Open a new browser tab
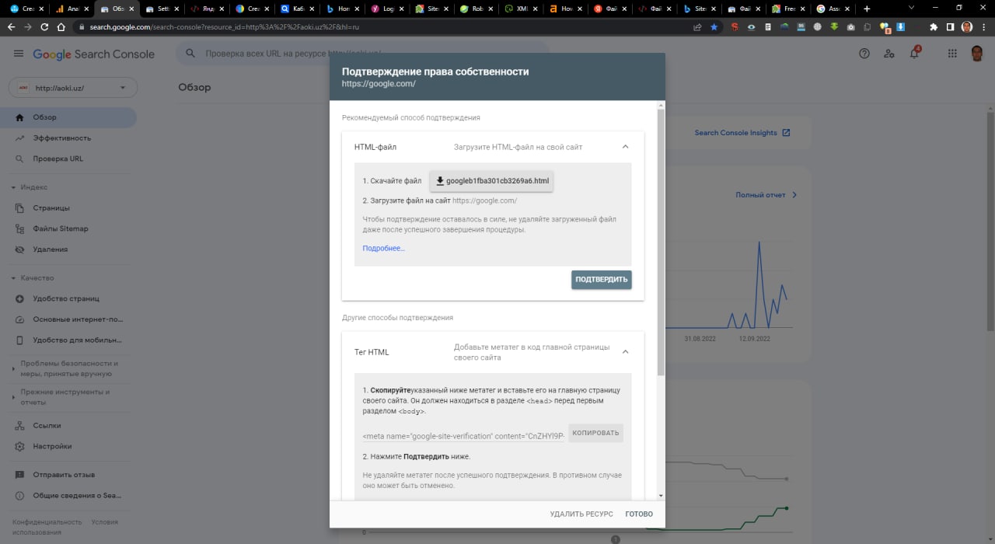 click(x=868, y=9)
